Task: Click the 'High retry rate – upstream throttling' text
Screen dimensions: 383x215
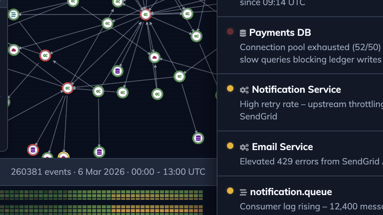Action: pos(312,104)
